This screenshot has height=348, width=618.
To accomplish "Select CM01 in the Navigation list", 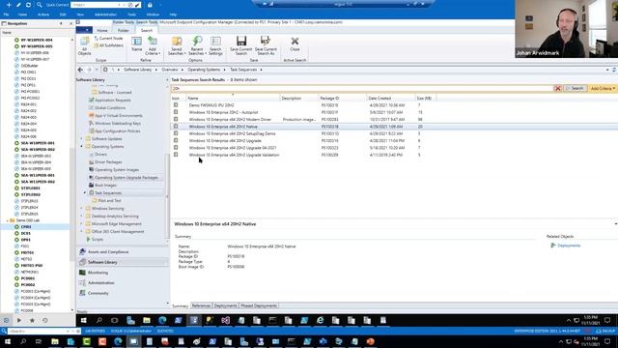I will 26,227.
